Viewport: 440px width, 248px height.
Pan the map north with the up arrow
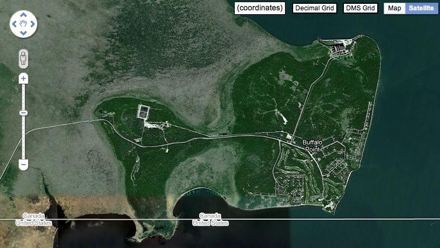pos(23,15)
